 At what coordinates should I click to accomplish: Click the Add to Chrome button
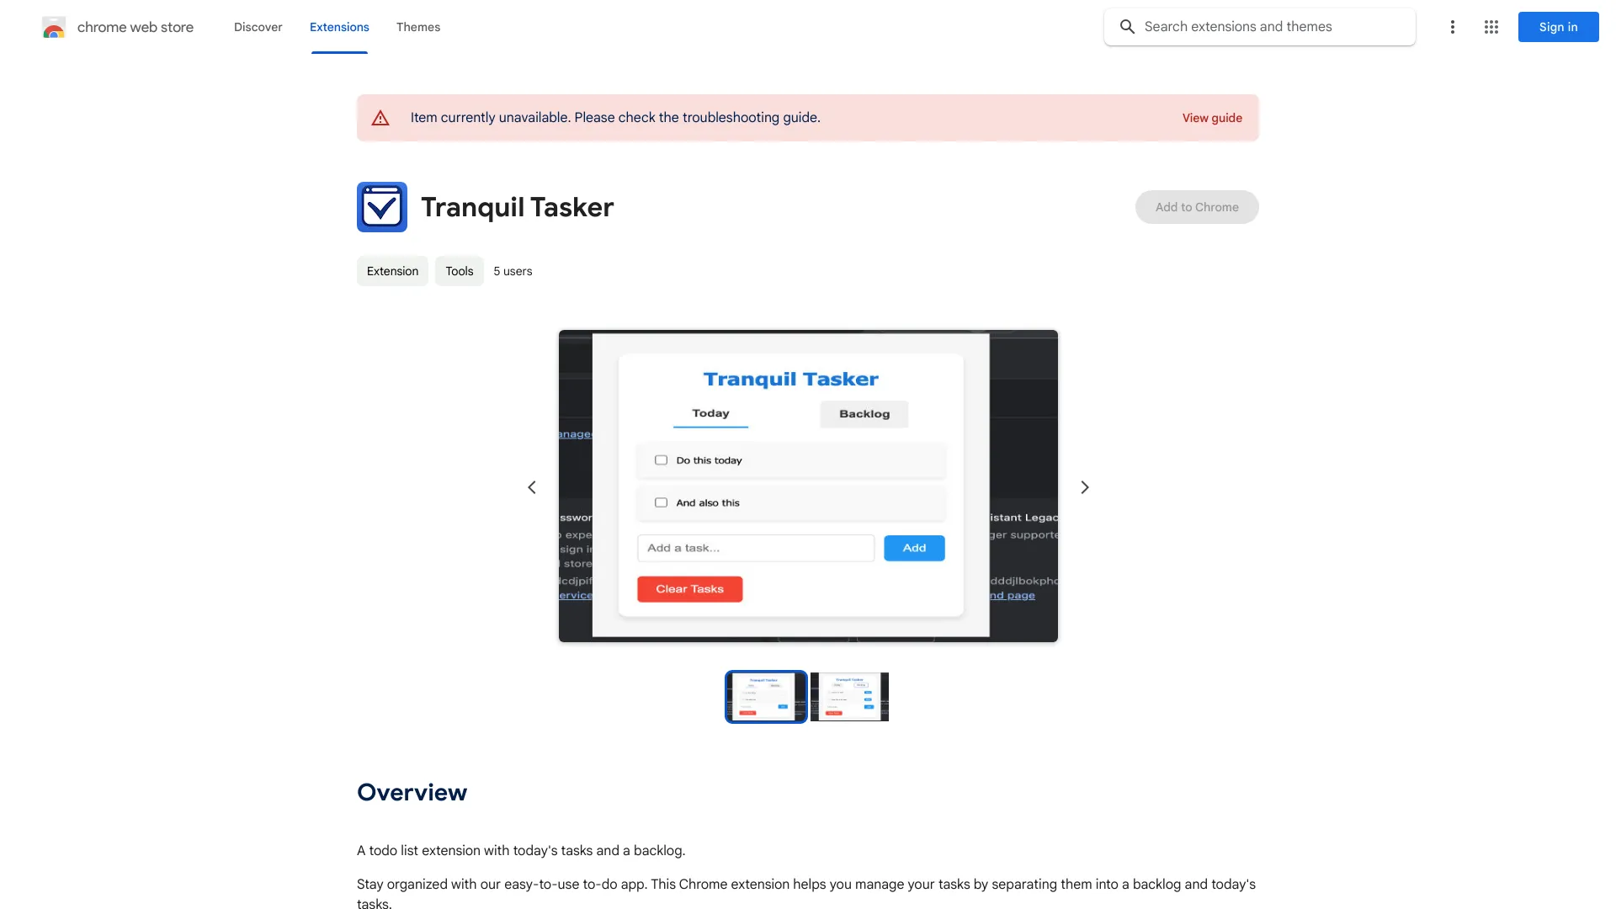pos(1197,206)
